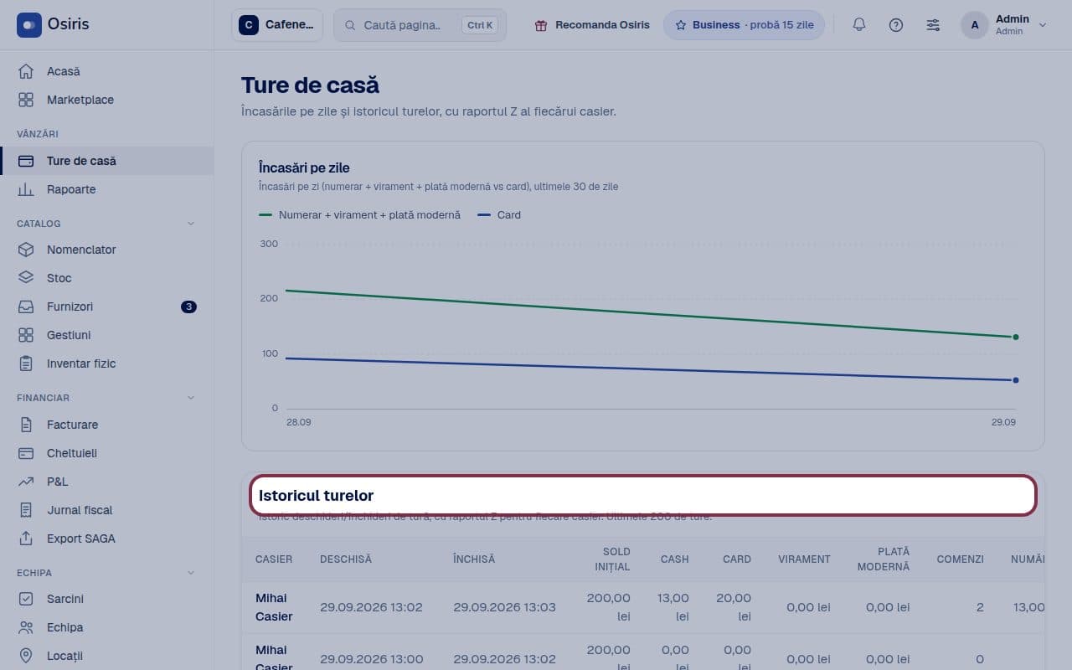Click the Nomenclator box icon

pos(26,250)
